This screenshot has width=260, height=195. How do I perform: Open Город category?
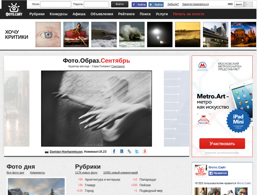(x=89, y=191)
